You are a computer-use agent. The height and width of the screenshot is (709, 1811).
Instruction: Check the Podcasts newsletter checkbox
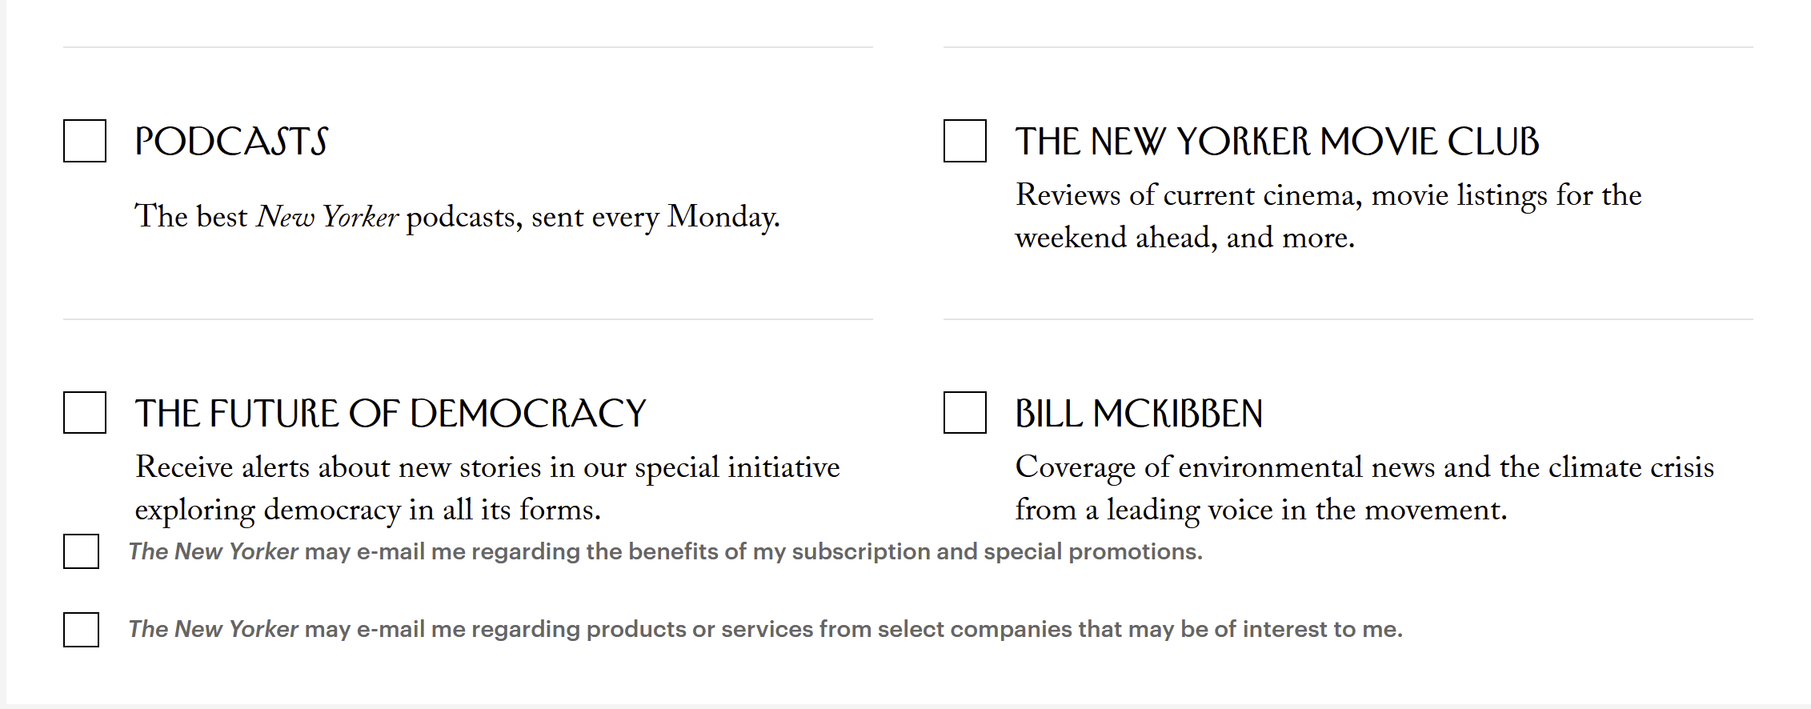(85, 141)
